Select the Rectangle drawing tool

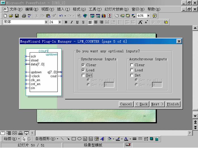74,139
